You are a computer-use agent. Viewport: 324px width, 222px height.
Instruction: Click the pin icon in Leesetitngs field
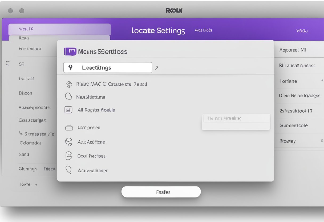coord(71,68)
